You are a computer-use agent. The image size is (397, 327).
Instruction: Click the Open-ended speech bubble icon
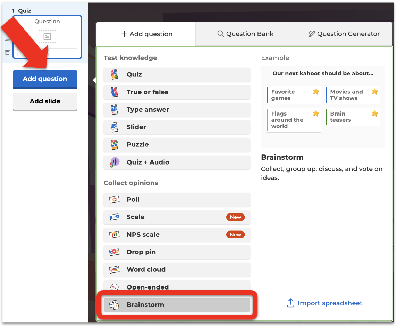point(115,287)
